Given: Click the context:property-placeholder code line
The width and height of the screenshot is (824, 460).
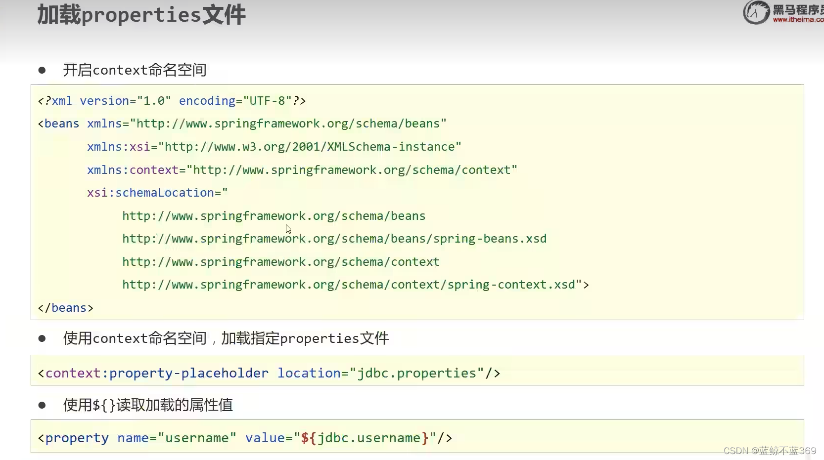Looking at the screenshot, I should coord(269,373).
